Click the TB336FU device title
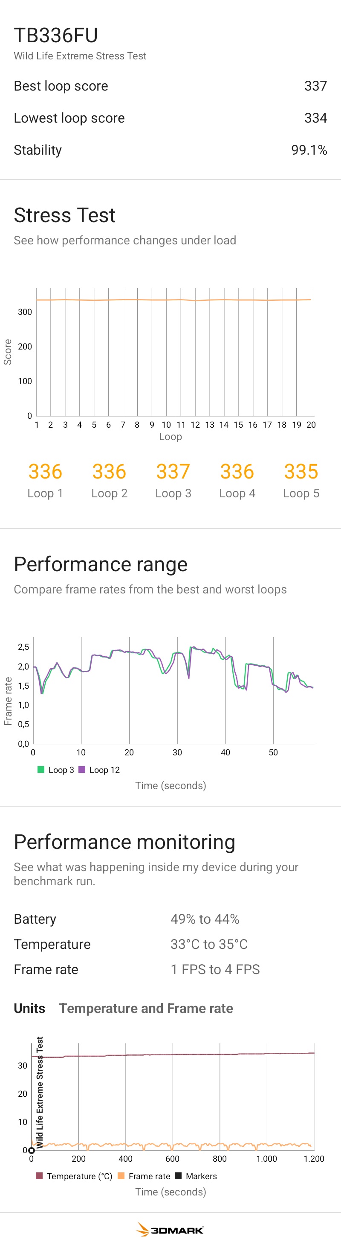 56,35
